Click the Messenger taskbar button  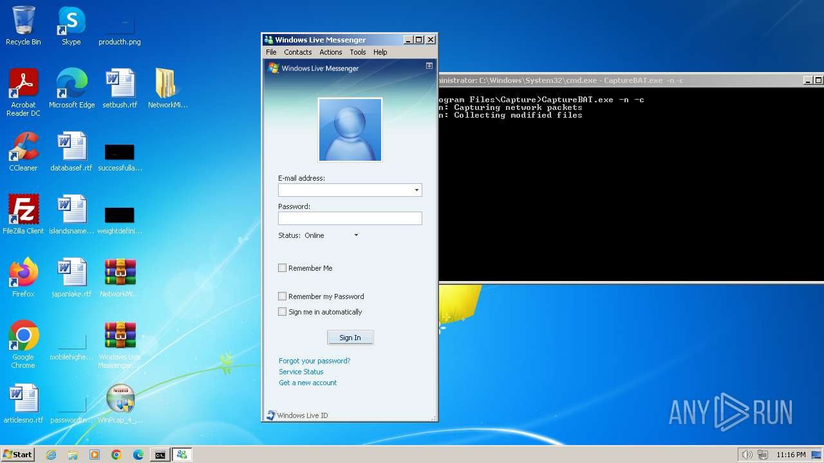click(182, 455)
